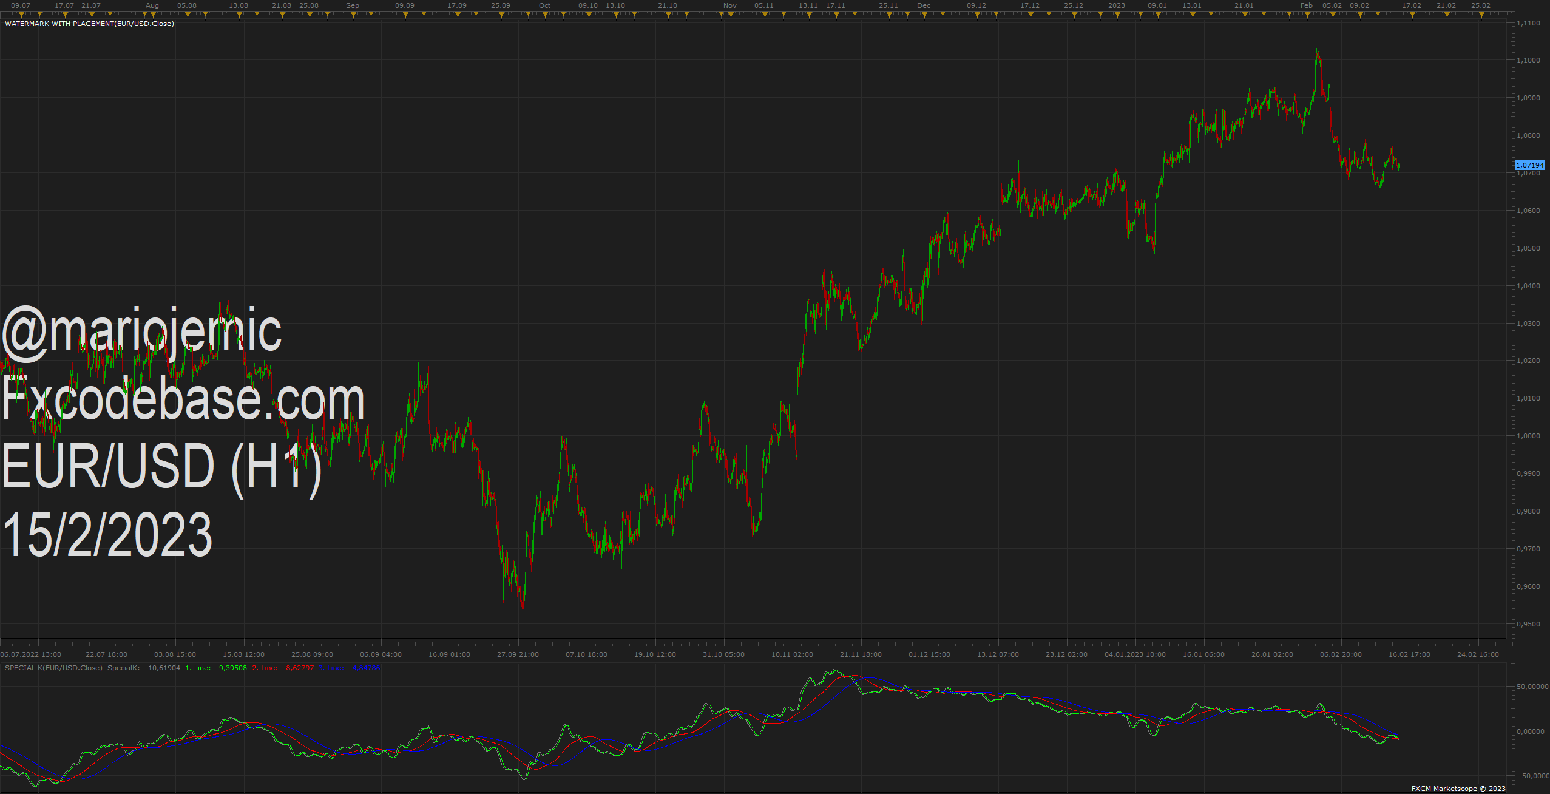The image size is (1550, 794).
Task: Click the 27.09 21:00 time axis label
Action: click(518, 654)
